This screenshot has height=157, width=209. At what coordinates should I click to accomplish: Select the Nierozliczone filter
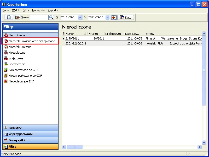point(17,35)
